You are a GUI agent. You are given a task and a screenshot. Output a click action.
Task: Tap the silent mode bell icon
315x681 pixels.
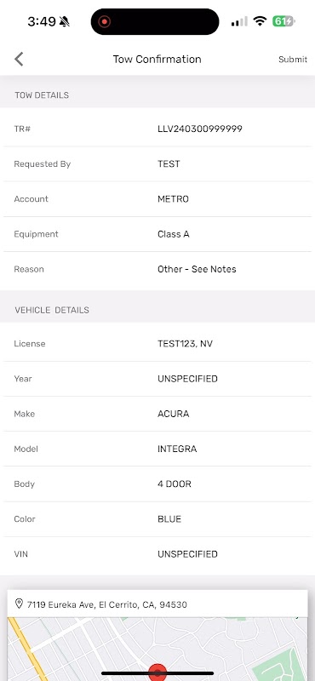tap(65, 21)
